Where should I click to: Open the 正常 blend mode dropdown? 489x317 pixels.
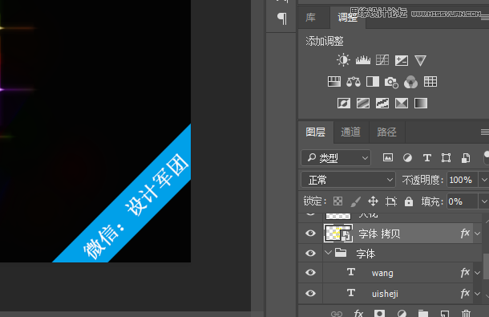tap(349, 180)
